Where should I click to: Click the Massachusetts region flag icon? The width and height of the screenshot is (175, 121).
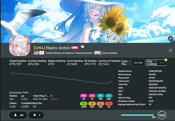pyautogui.click(x=42, y=53)
